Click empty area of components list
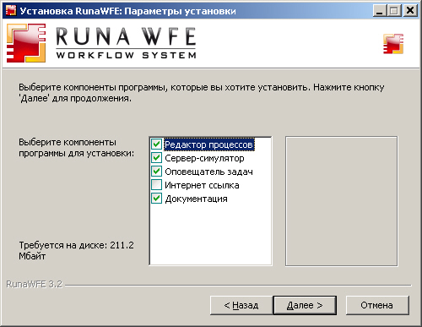Viewport: 422px width, 327px height. 210,235
